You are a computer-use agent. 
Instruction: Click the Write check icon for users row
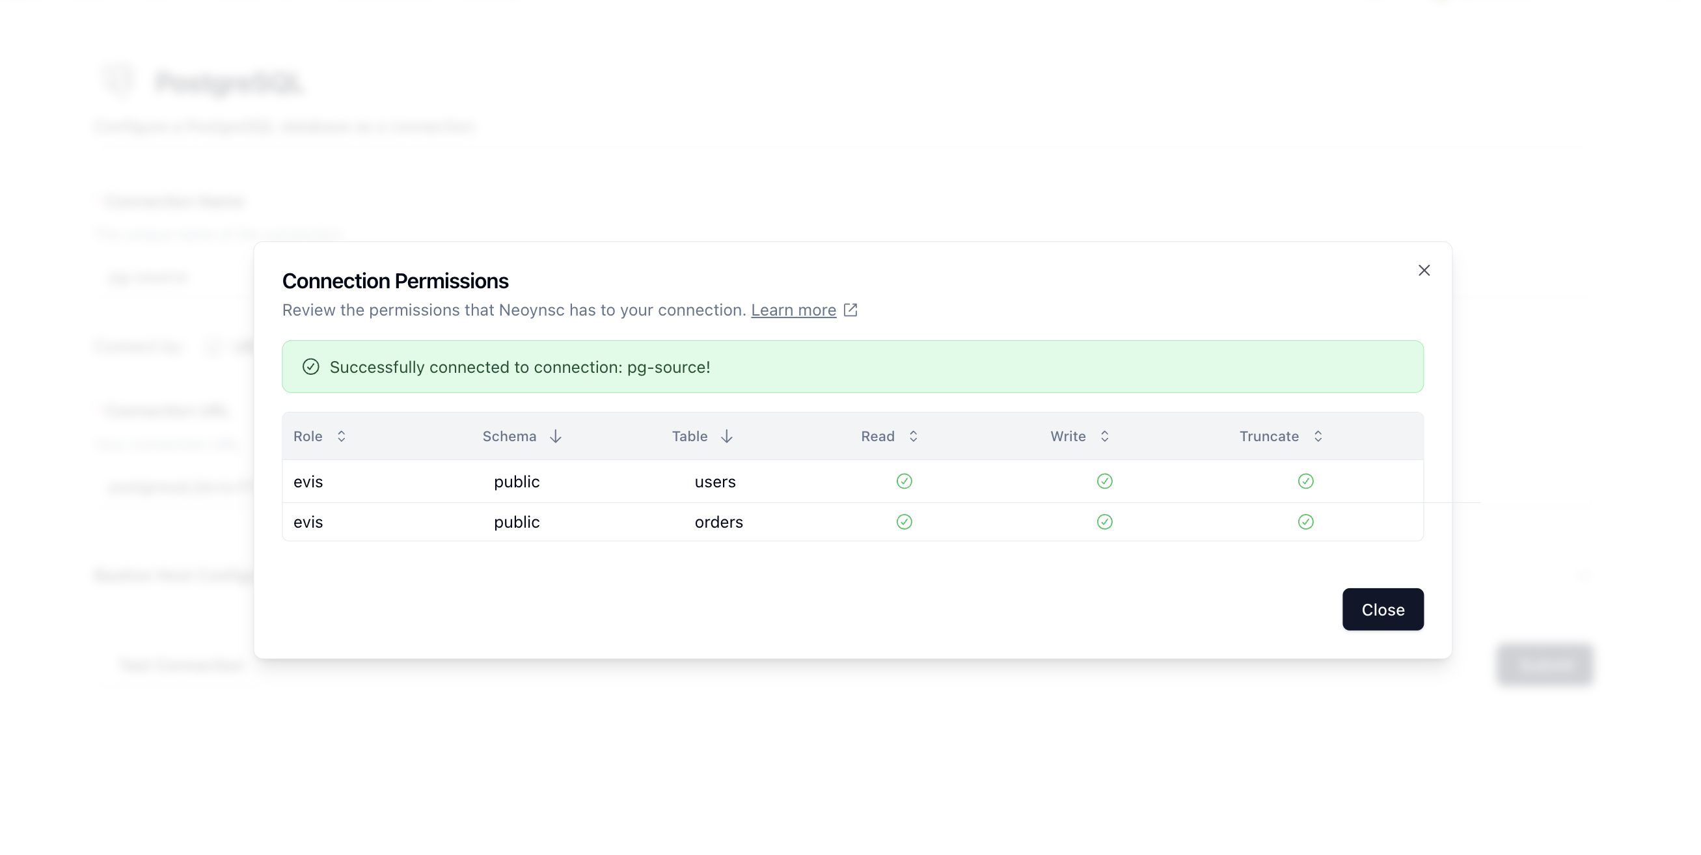[x=1105, y=482]
